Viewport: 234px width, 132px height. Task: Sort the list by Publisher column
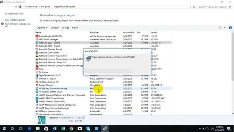click(x=106, y=33)
